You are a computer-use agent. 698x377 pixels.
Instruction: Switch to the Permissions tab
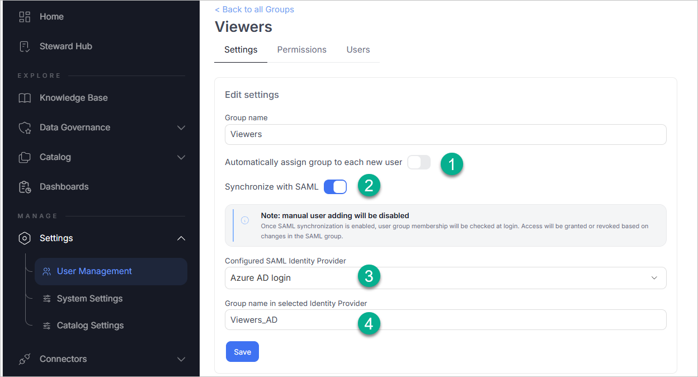tap(302, 50)
